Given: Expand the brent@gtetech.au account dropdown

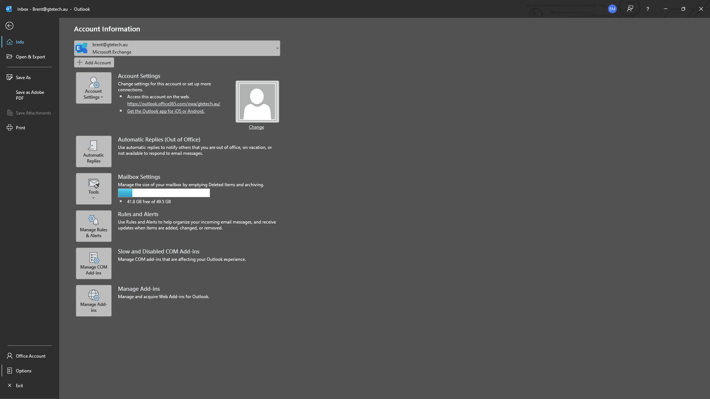Looking at the screenshot, I should [x=177, y=48].
